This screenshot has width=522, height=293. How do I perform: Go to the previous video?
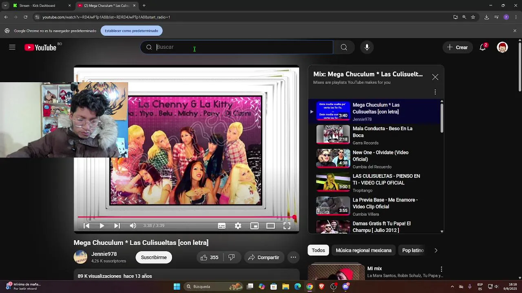(x=86, y=226)
